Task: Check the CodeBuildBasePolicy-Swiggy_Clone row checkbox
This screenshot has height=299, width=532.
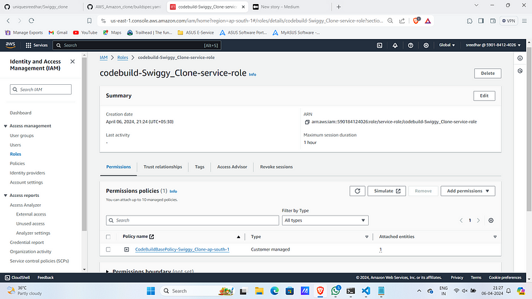Action: pyautogui.click(x=108, y=249)
